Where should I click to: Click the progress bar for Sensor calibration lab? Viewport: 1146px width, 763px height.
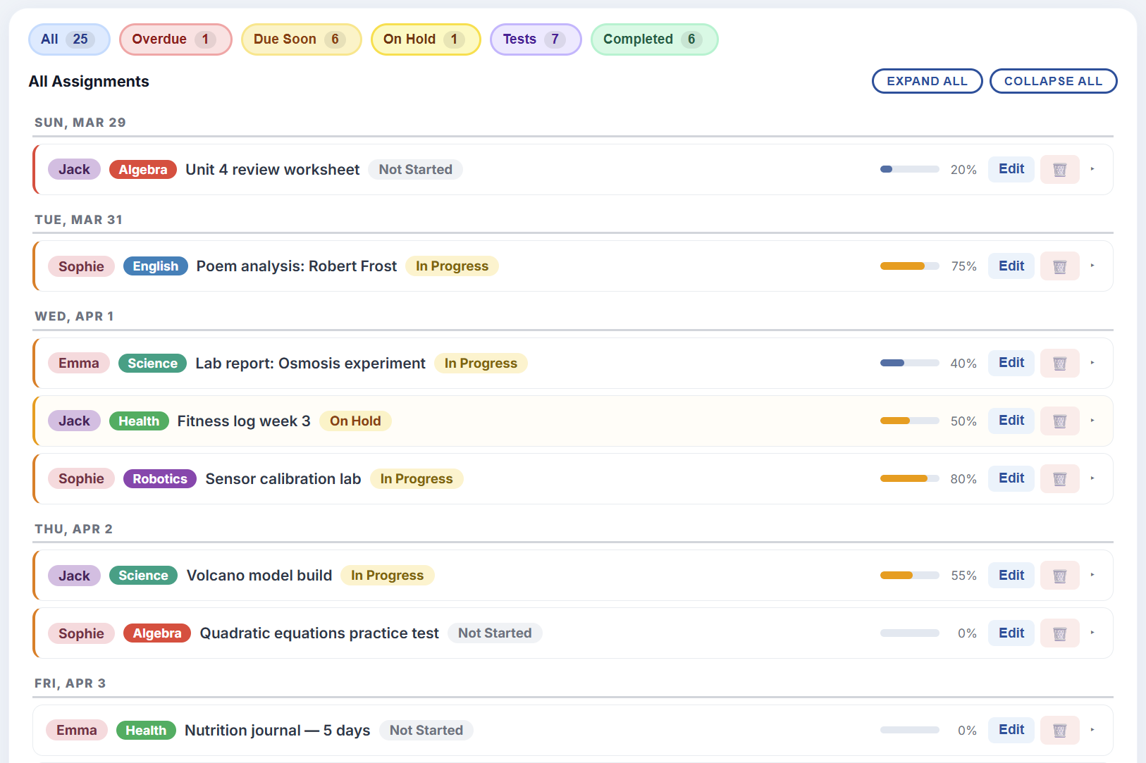[909, 478]
